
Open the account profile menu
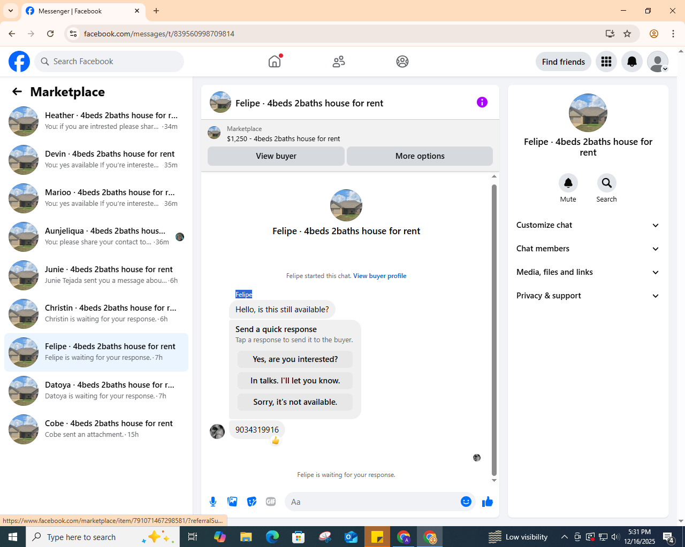coord(658,61)
